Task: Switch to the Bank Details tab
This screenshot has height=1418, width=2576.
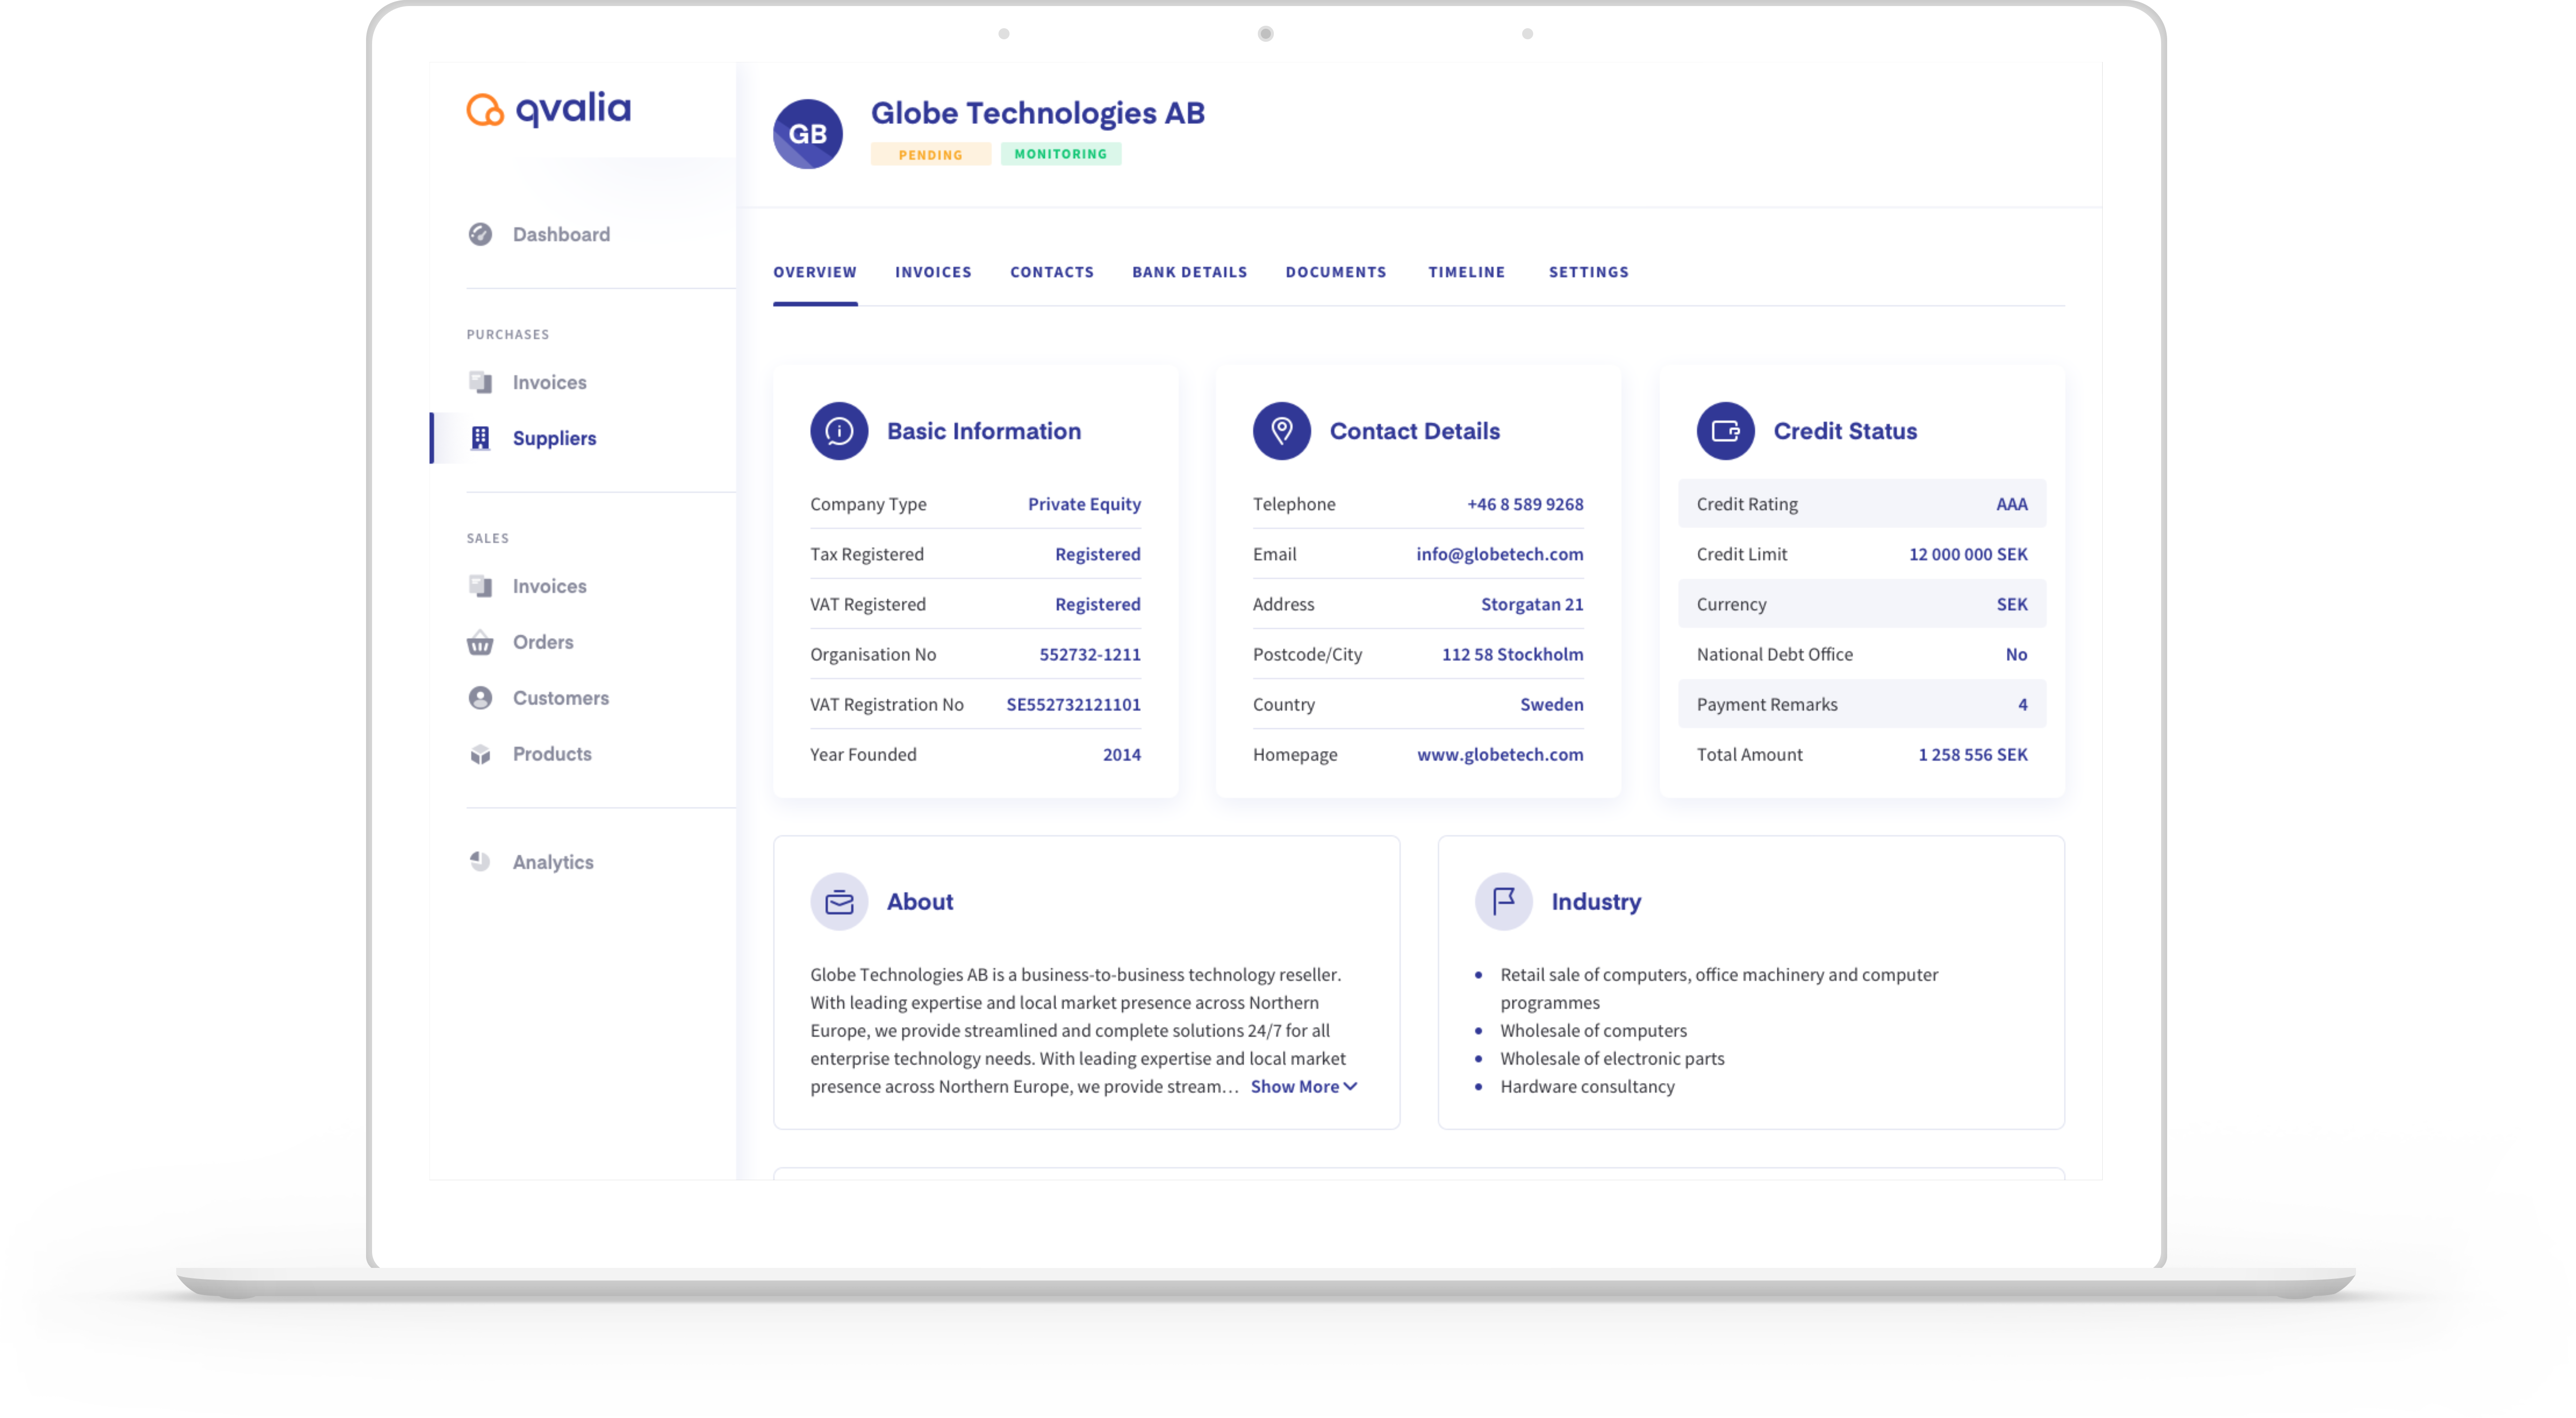Action: (1189, 272)
